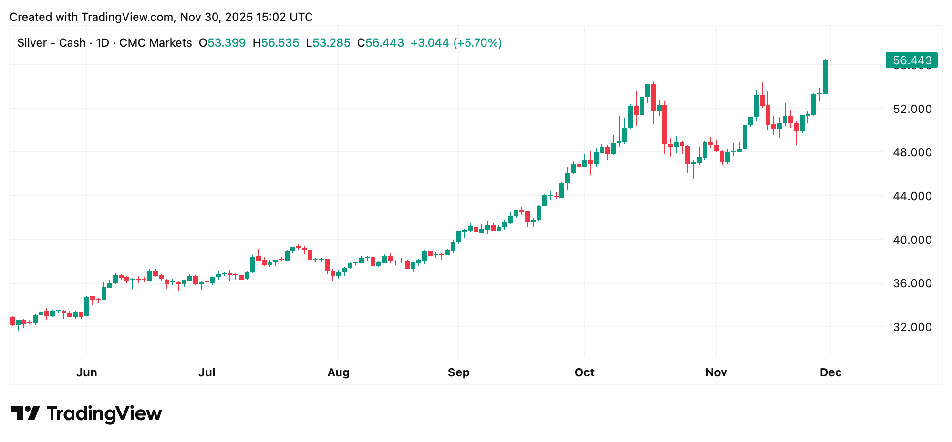Click the +3.044 (+5.70%) change text
Image resolution: width=952 pixels, height=442 pixels.
click(x=456, y=43)
